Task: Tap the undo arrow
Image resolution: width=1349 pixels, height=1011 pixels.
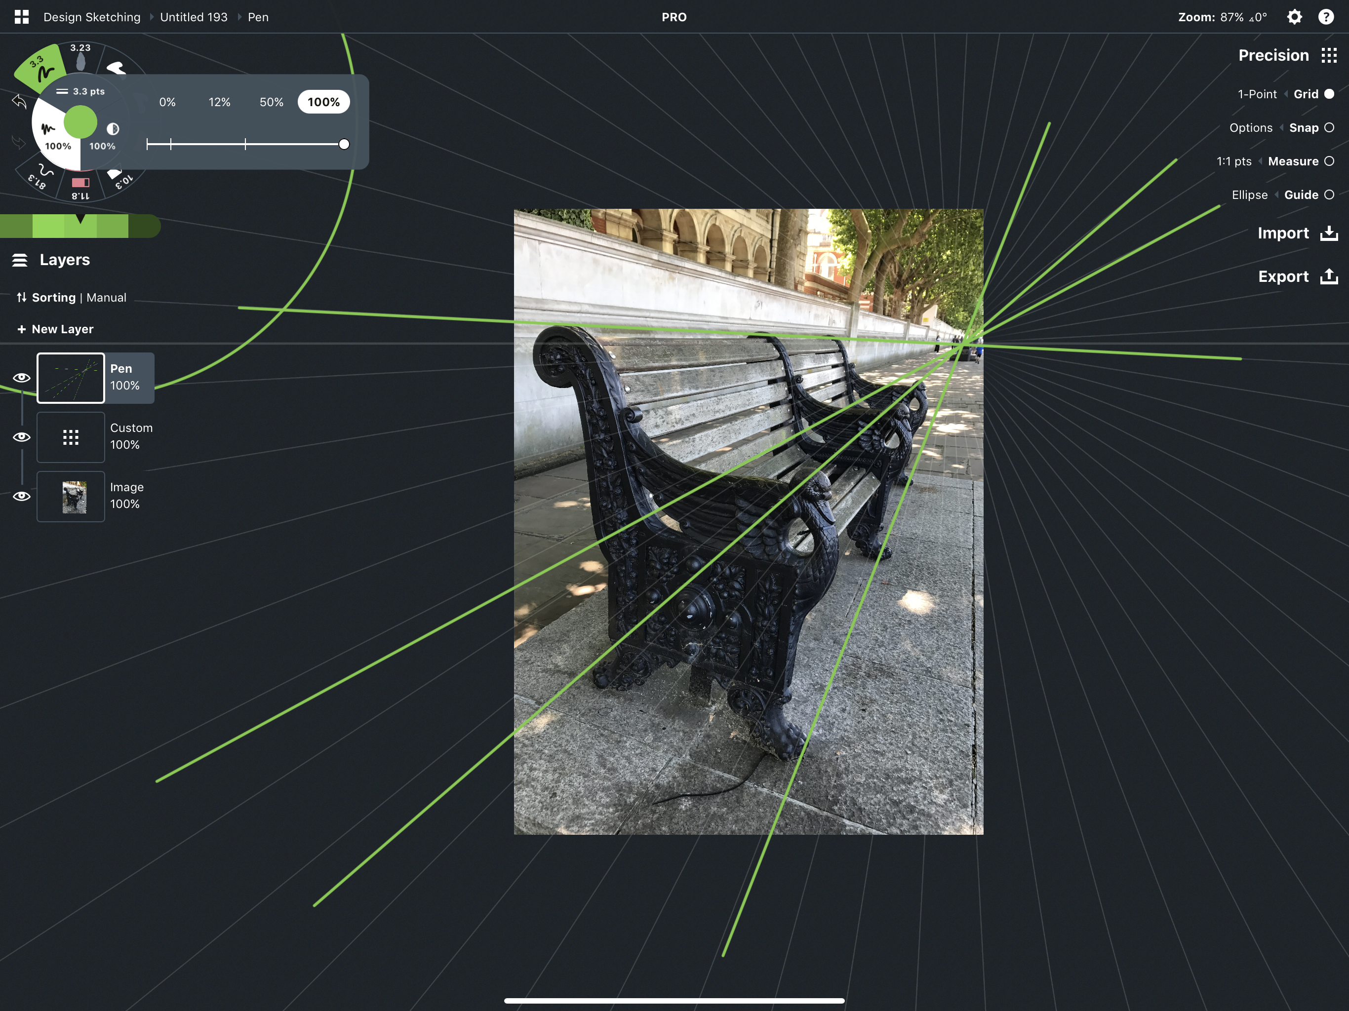Action: 19,101
